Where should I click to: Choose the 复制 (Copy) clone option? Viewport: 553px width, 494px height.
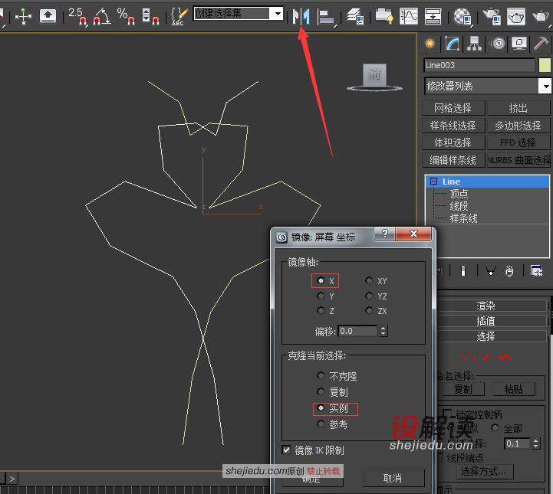coord(321,392)
